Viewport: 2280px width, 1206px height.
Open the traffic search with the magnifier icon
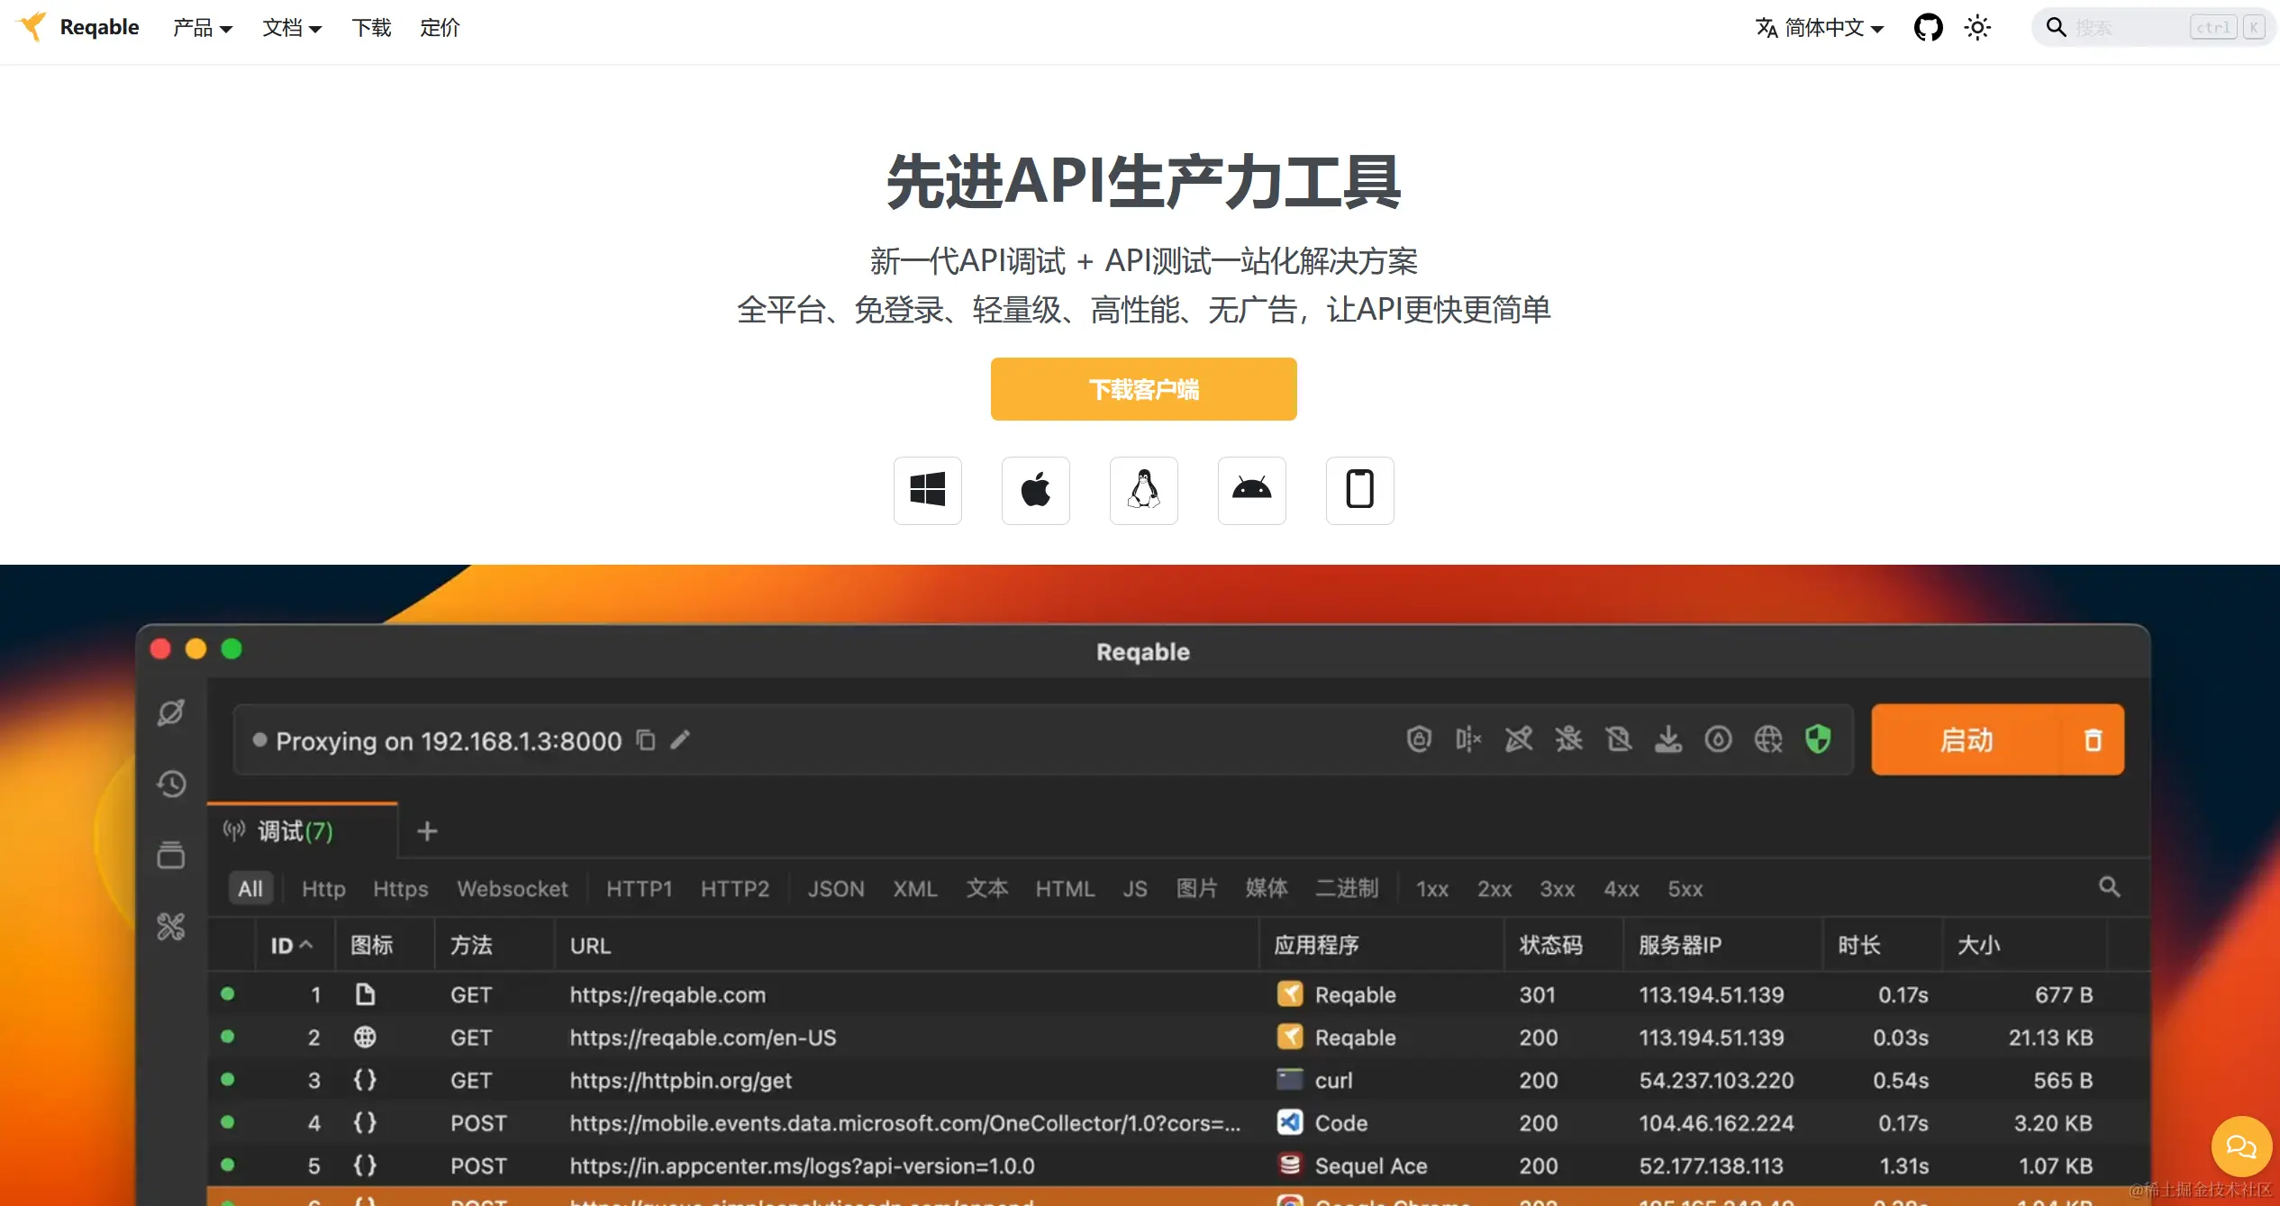pyautogui.click(x=2109, y=888)
